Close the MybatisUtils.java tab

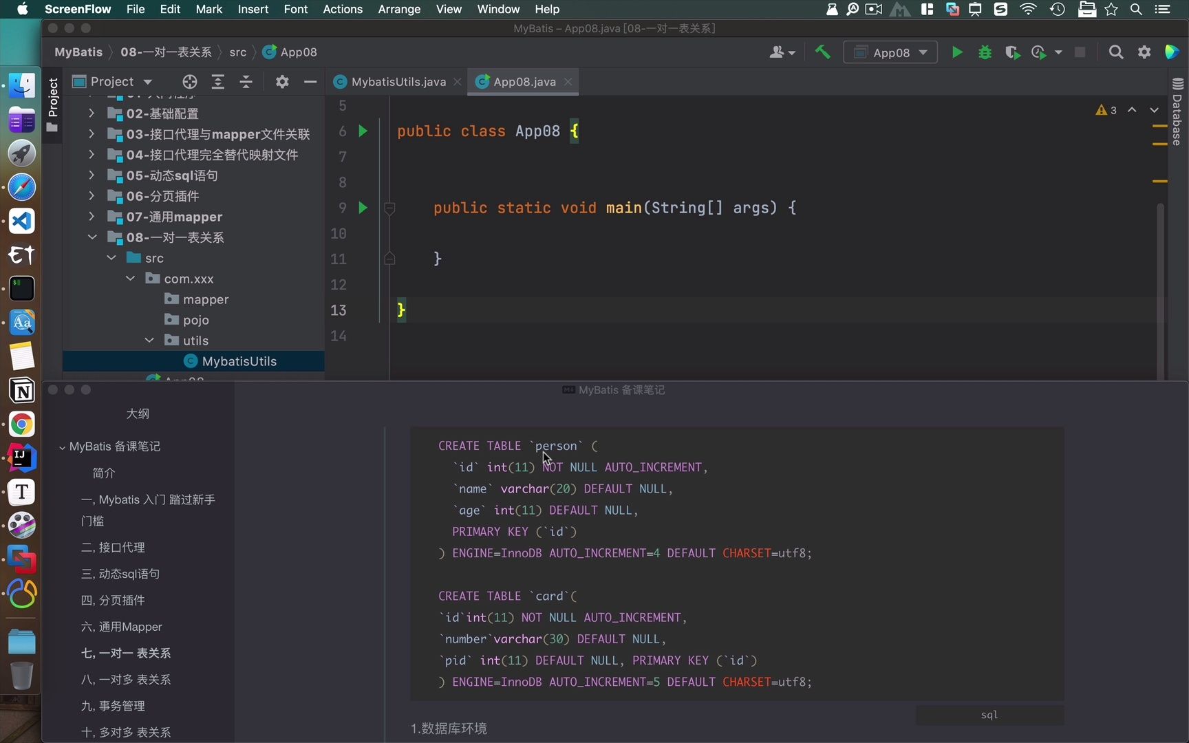pyautogui.click(x=458, y=82)
